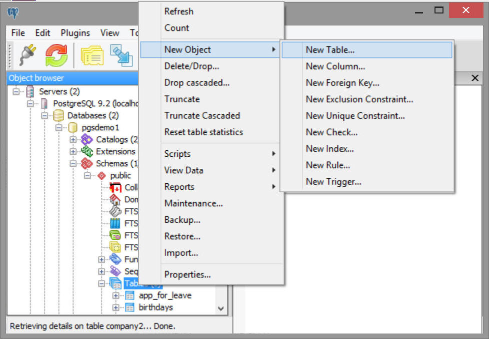Close the right pane with X button
The image size is (489, 339).
click(x=475, y=78)
